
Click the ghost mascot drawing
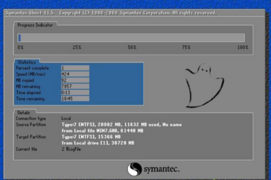204,86
